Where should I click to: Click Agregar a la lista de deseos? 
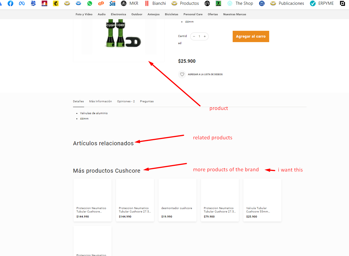(x=205, y=75)
